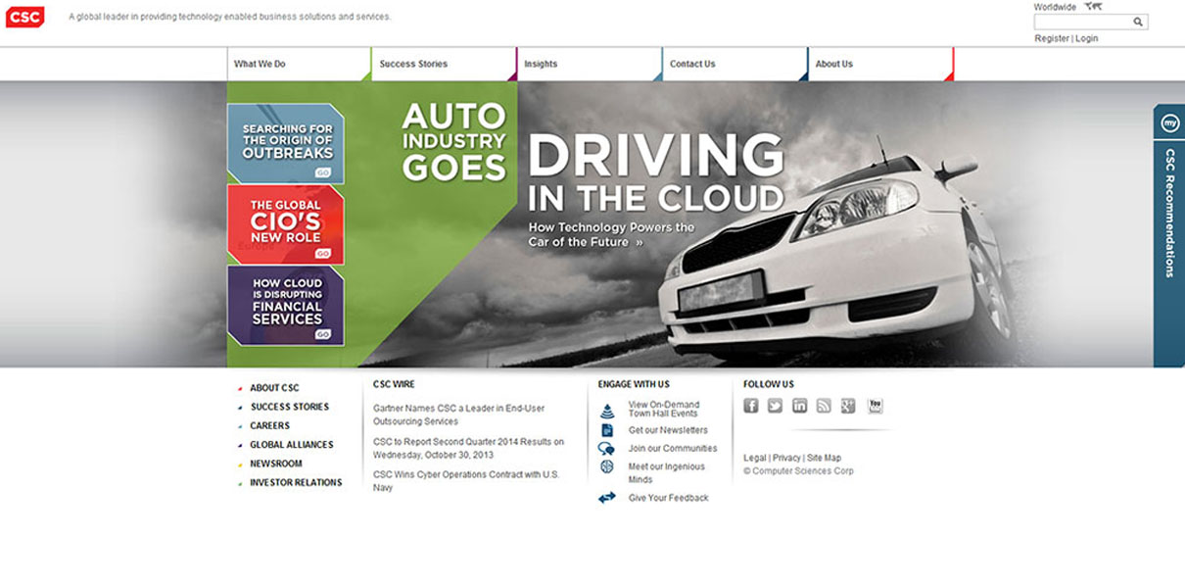Select Join our Communities text link
Viewport: 1185px width, 588px height.
pos(673,449)
